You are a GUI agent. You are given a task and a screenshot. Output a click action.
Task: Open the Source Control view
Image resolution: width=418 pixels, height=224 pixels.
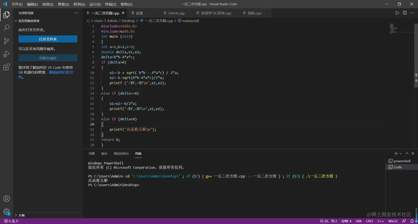point(6,41)
